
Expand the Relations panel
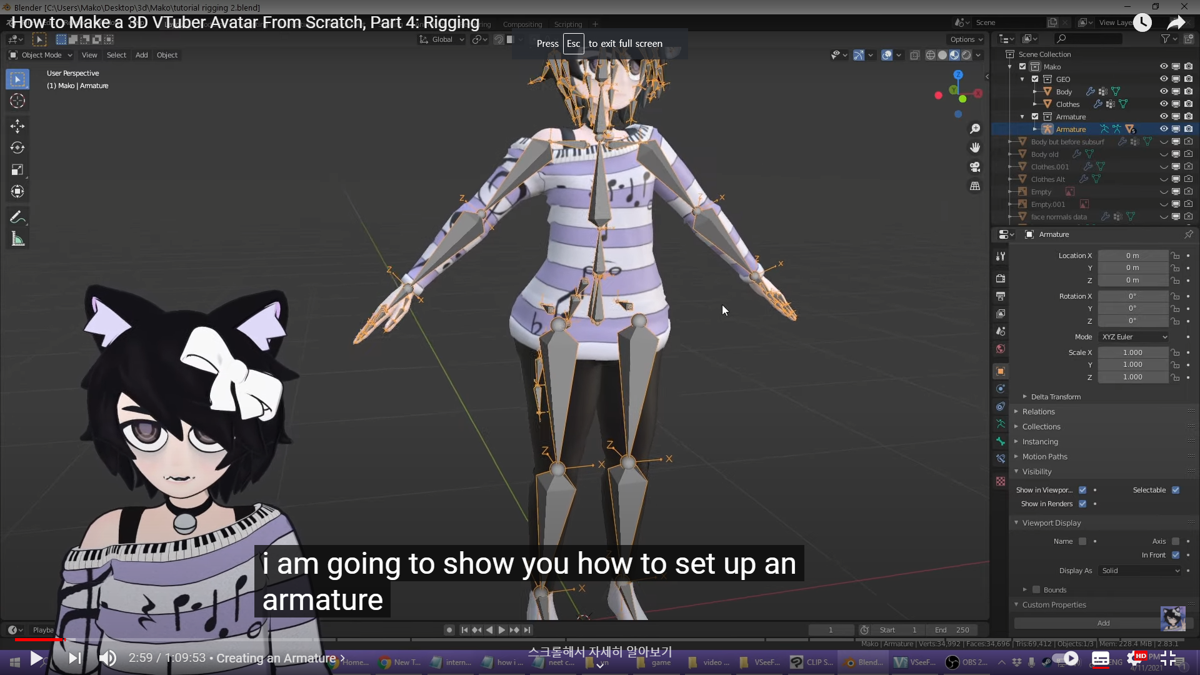(1039, 411)
